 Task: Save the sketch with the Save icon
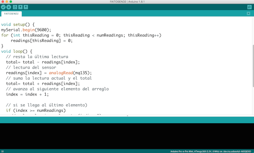(26, 7)
